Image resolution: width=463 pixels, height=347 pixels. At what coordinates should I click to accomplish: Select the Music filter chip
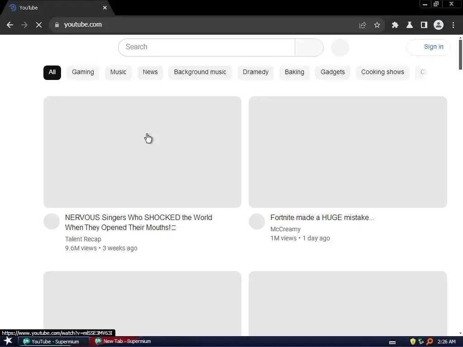118,73
